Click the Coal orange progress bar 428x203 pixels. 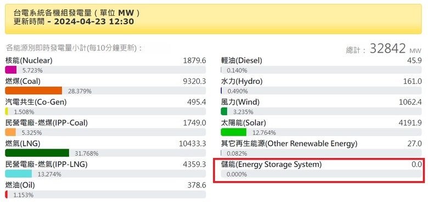33,91
